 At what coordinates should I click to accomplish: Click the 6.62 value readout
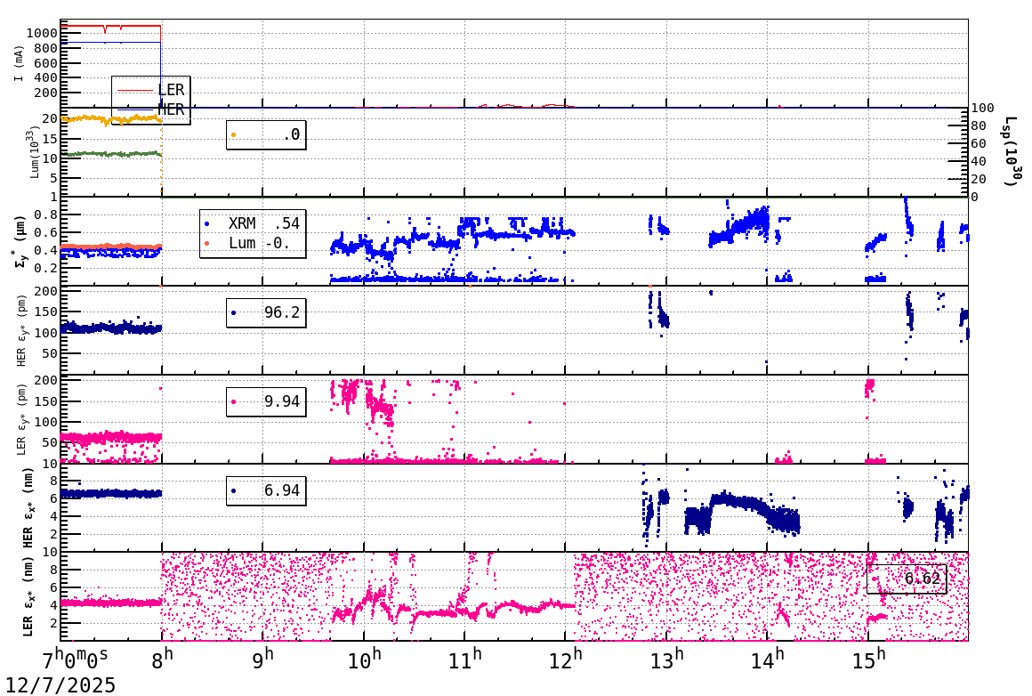[x=907, y=579]
